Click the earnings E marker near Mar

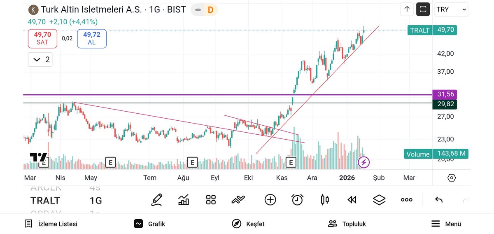[x=44, y=162]
